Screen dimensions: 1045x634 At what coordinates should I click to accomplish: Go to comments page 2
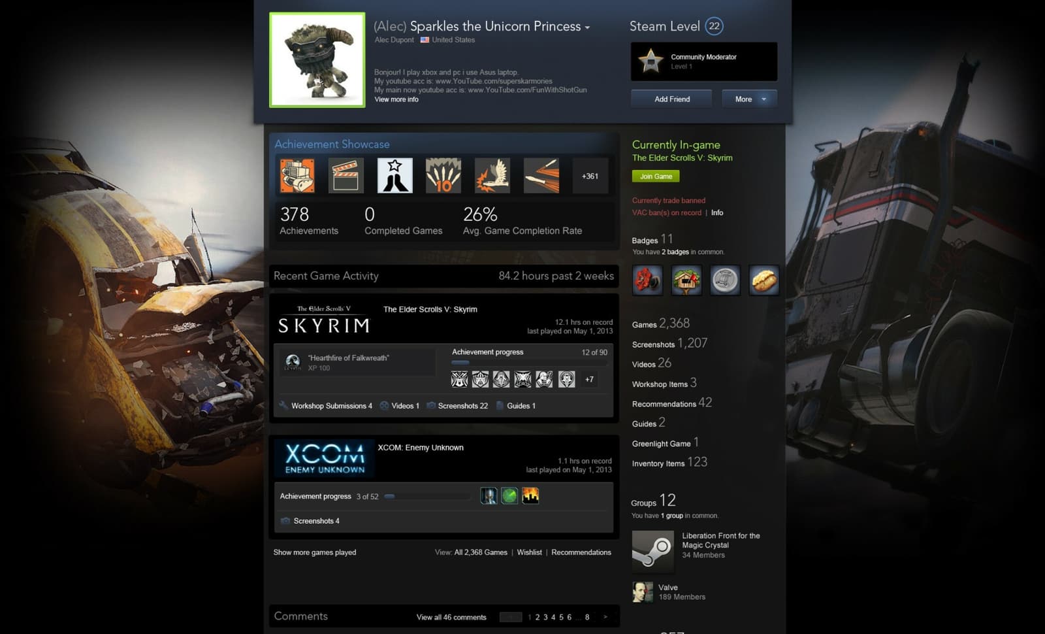point(538,617)
